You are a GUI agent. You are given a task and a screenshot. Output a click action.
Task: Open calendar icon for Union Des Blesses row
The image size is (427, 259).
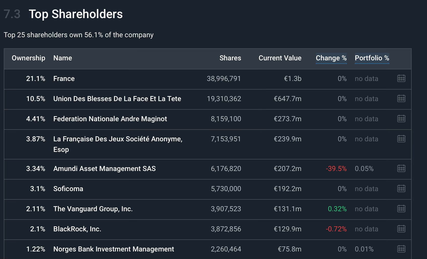point(401,99)
